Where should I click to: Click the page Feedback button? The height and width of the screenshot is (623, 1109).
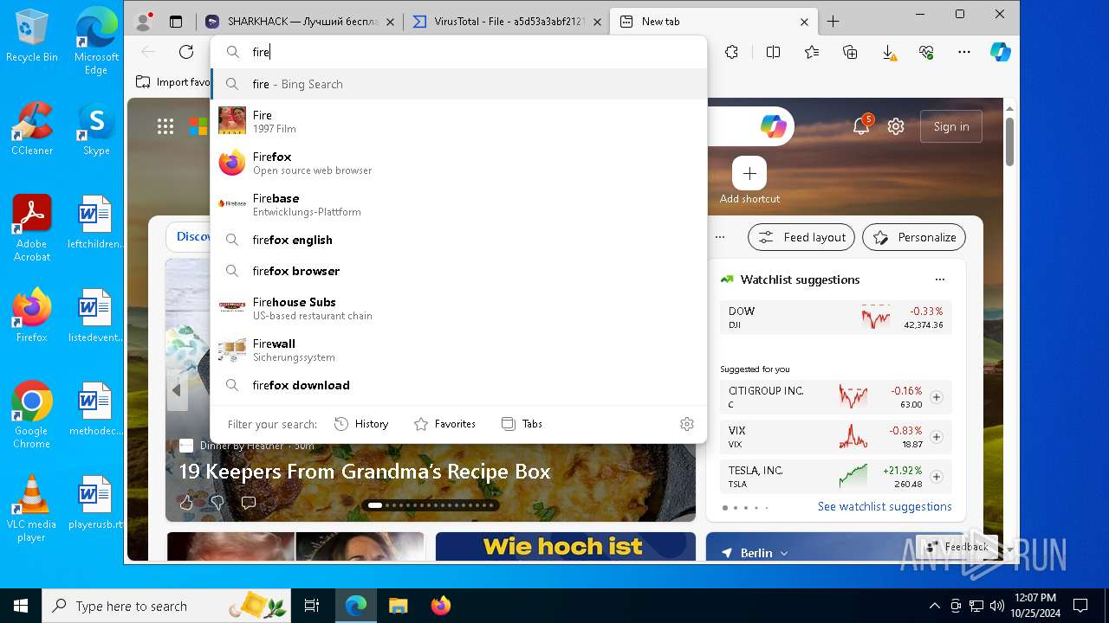(x=957, y=547)
